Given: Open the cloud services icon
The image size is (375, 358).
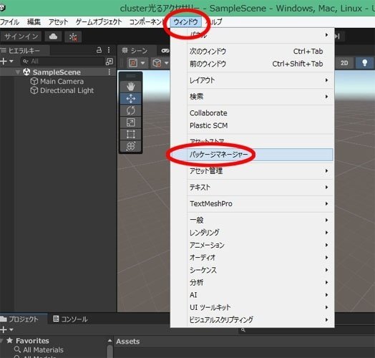Looking at the screenshot, I should click(53, 37).
